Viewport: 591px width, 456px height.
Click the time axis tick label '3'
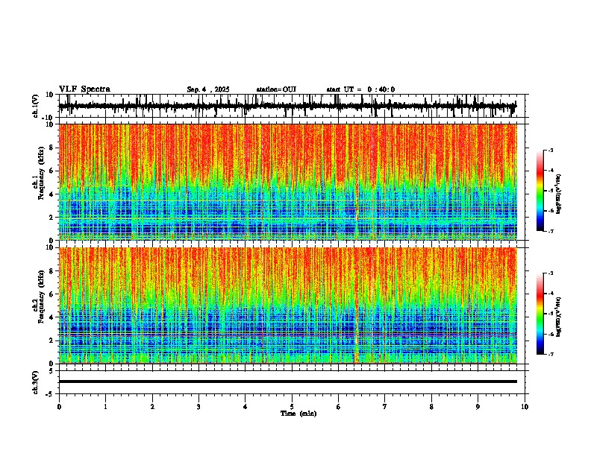pos(198,407)
